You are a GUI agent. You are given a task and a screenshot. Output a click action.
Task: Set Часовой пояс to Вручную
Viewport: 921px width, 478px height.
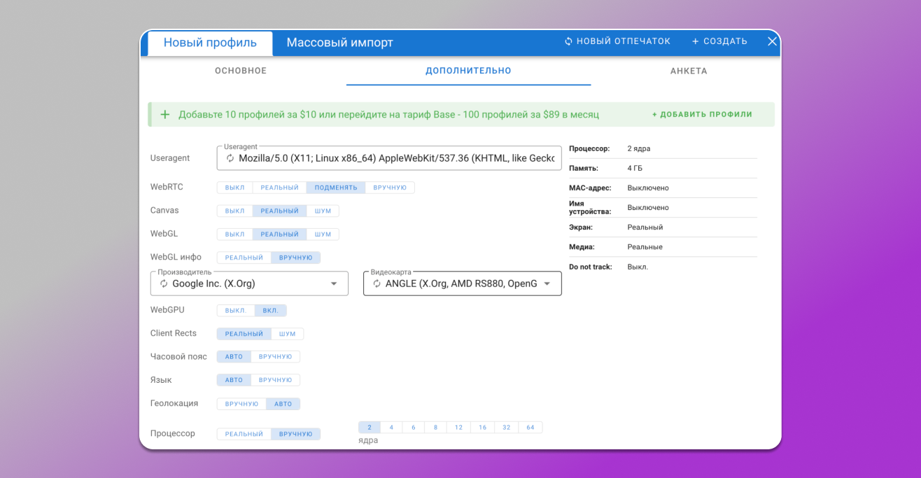coord(275,356)
